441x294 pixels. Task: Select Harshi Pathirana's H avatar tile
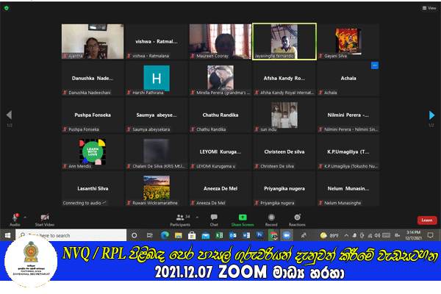pyautogui.click(x=157, y=78)
